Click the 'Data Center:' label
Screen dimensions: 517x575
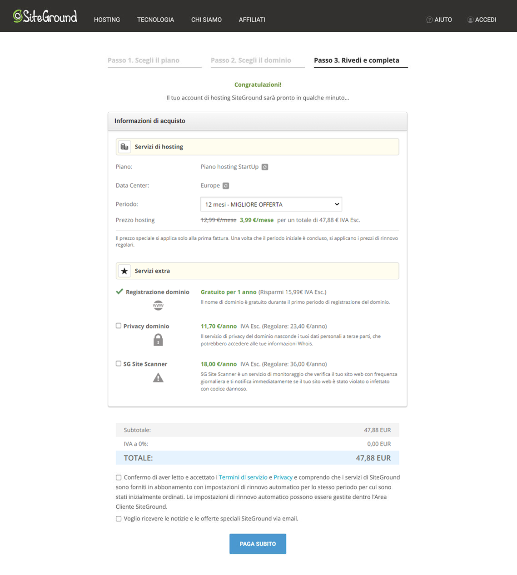tap(132, 185)
